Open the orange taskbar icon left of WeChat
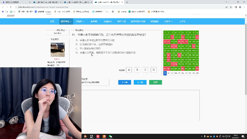This screenshot has width=247, height=139. click(x=104, y=136)
